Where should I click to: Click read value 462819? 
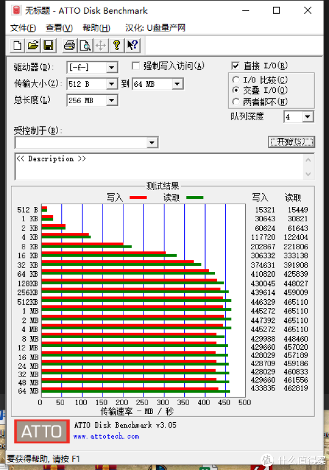296,388
